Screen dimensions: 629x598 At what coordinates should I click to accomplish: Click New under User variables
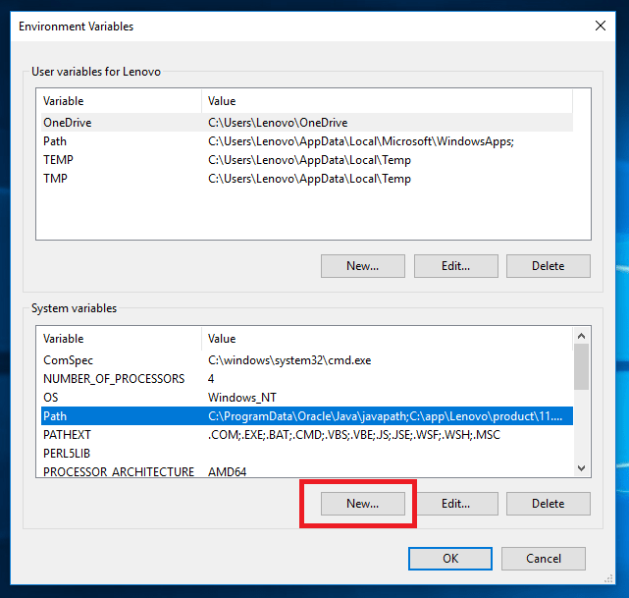[x=362, y=266]
